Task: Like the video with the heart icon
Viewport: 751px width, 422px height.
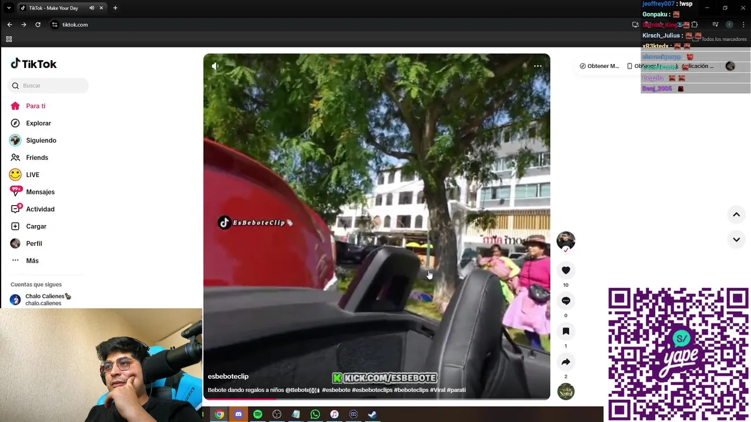Action: (x=566, y=270)
